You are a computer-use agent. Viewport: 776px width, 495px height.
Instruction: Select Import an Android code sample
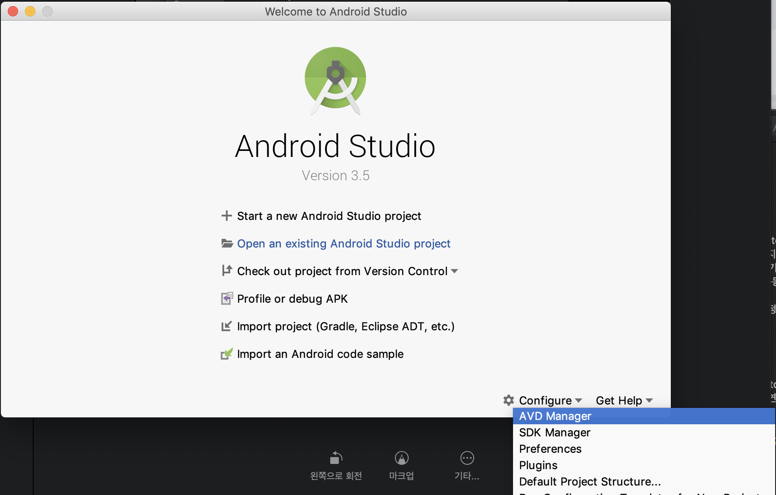[x=320, y=354]
